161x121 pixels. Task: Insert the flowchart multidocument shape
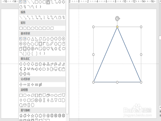point(48,95)
